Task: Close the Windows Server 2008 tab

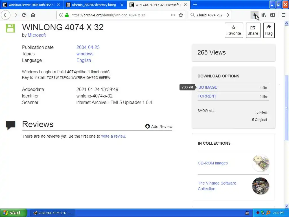Action: point(58,5)
